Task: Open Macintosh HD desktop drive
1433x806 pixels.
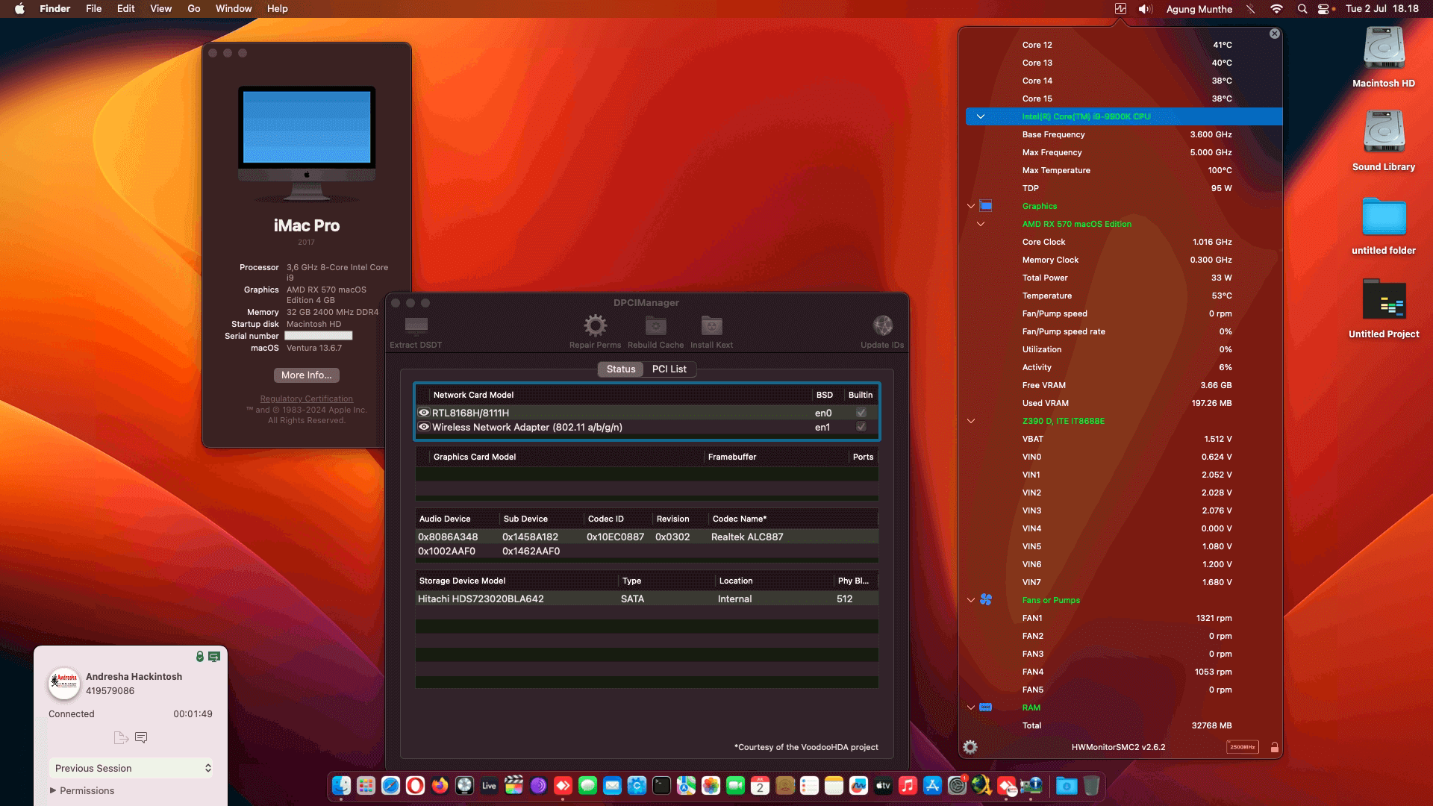Action: click(x=1384, y=49)
